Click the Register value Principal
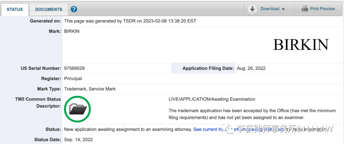Image resolution: width=344 pixels, height=144 pixels. (73, 79)
